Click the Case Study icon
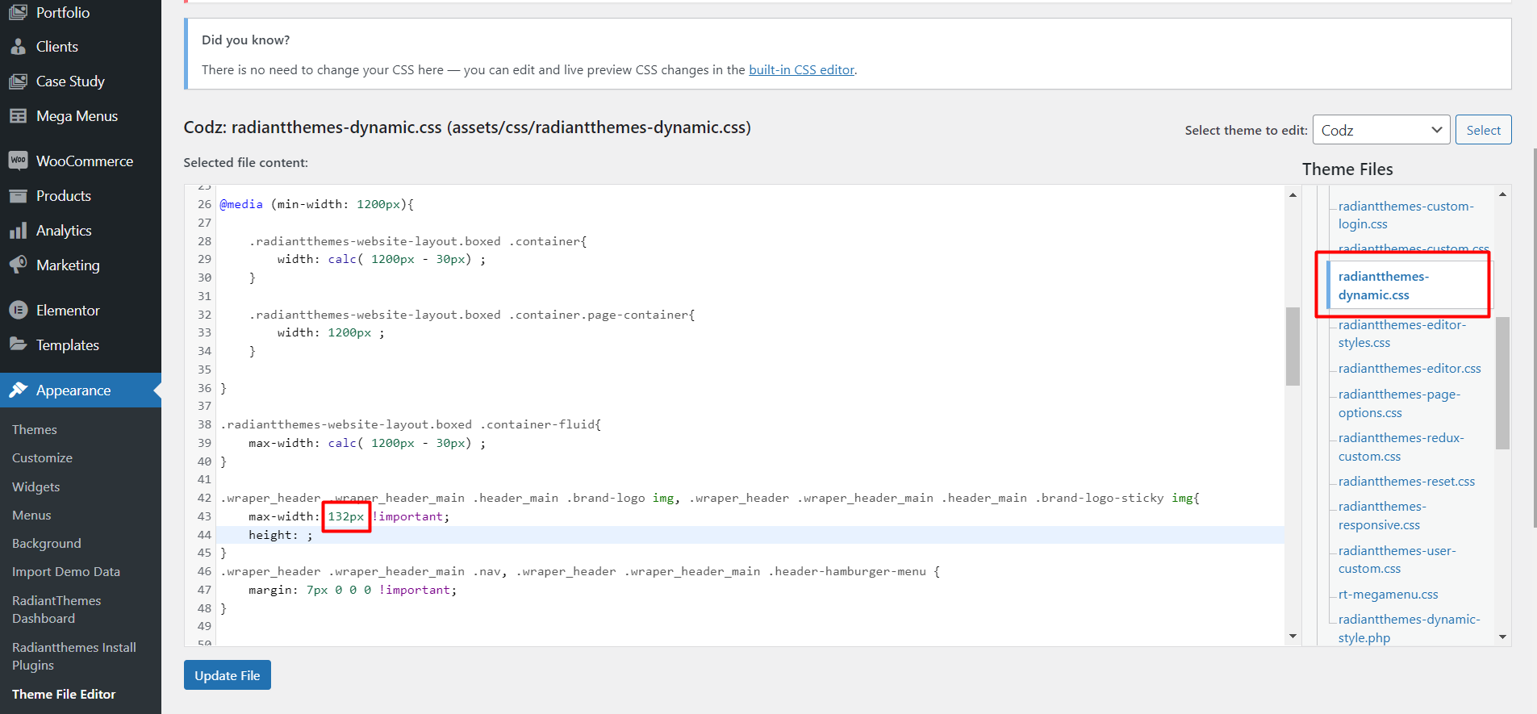This screenshot has height=714, width=1537. click(x=18, y=81)
